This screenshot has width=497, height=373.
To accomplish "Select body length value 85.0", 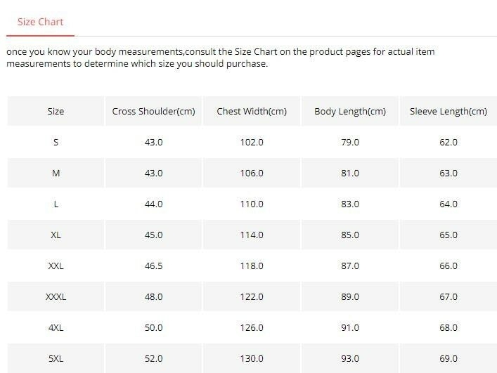I will 350,235.
